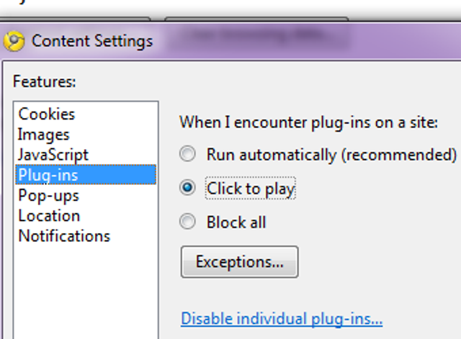Click the Block all label text

[236, 222]
